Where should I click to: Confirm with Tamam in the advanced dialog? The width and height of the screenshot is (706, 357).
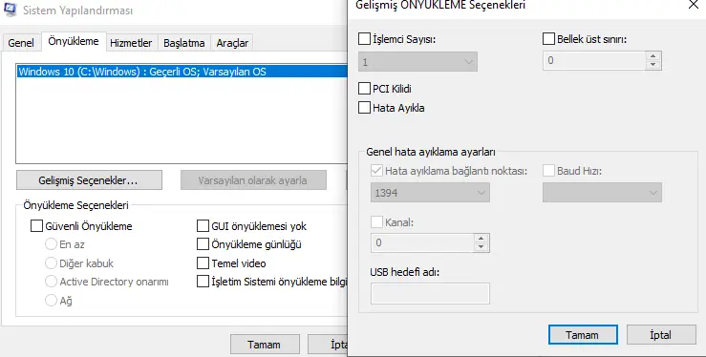click(583, 335)
